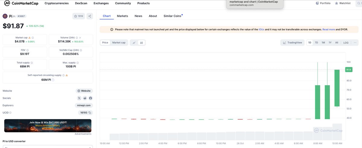Click the search magnifier icon
This screenshot has height=148, width=362.
(x=358, y=3)
